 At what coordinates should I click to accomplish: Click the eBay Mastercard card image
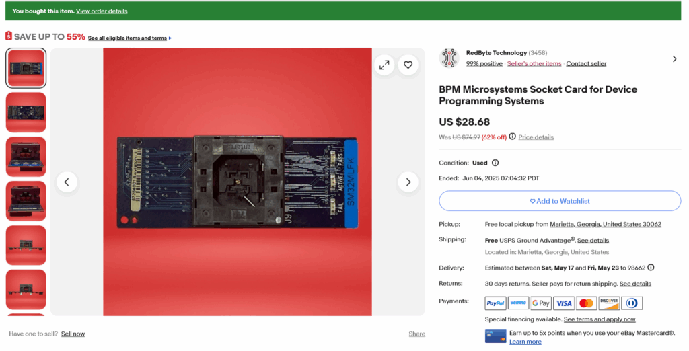(495, 336)
